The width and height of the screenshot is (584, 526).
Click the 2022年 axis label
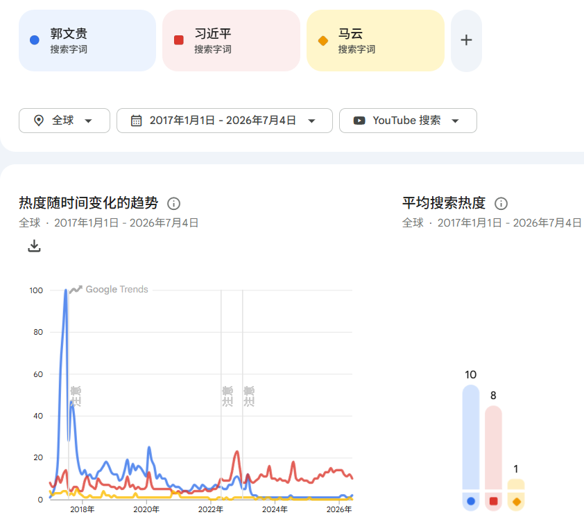pos(211,509)
